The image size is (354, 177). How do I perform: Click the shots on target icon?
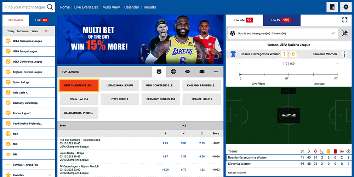tap(342, 151)
